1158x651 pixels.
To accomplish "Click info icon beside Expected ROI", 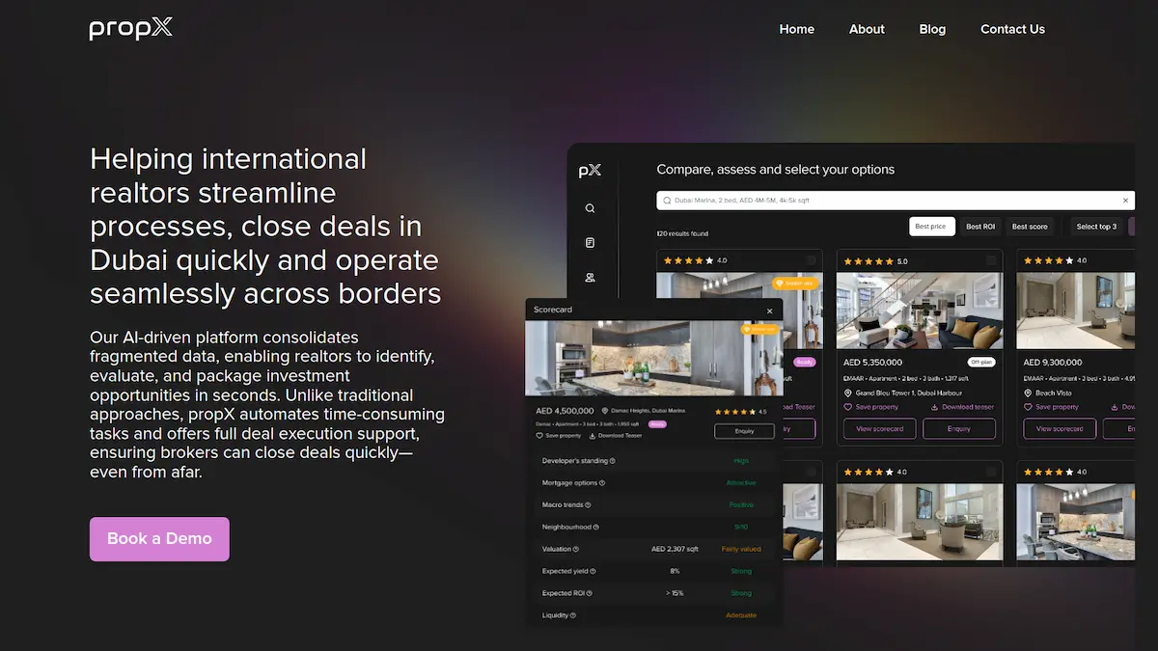I will 590,593.
